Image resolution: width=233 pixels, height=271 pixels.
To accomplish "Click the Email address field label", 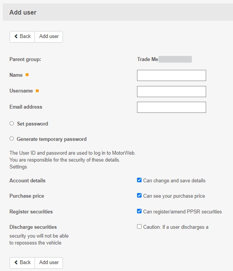I will point(26,107).
